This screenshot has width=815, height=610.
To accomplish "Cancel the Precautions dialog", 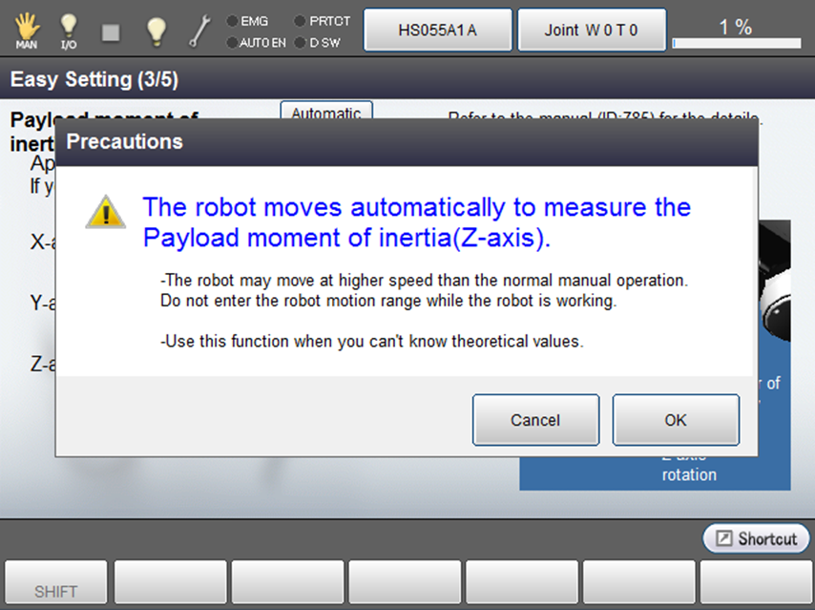I will 535,420.
